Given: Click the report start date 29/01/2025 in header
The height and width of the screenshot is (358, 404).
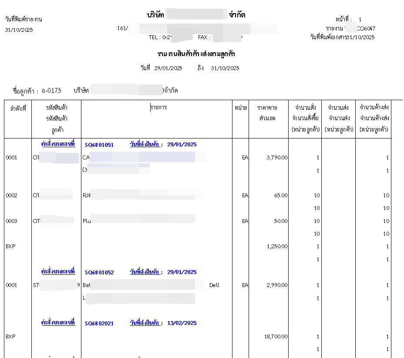Looking at the screenshot, I should pyautogui.click(x=168, y=68).
